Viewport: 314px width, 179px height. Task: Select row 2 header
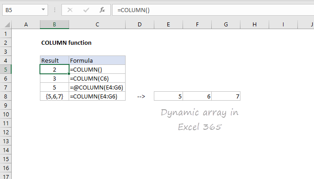point(5,43)
